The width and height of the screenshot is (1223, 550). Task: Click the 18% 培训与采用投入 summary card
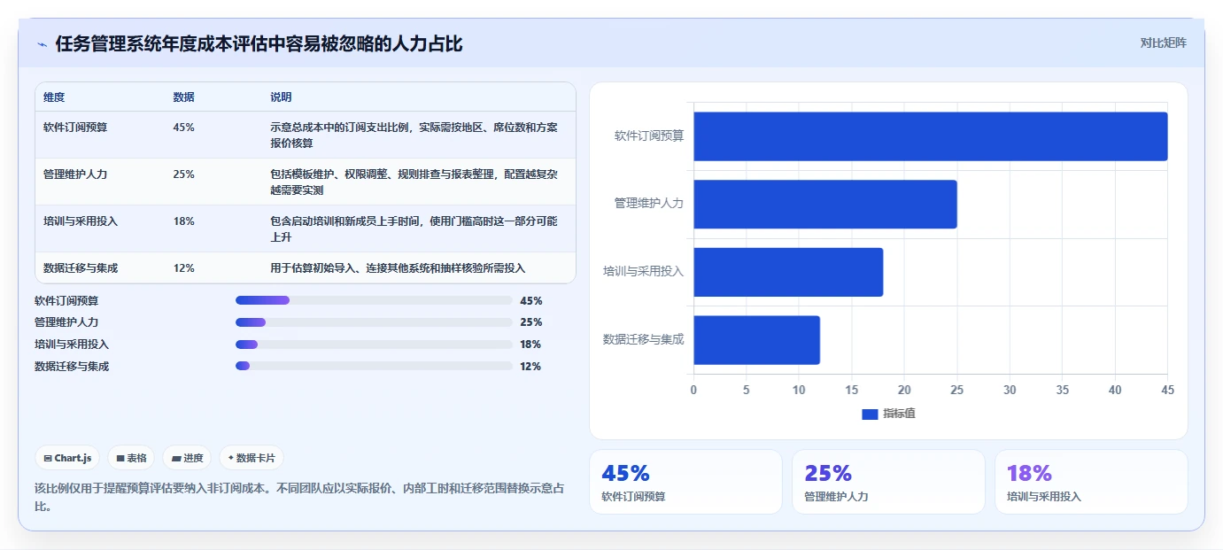(x=1091, y=482)
